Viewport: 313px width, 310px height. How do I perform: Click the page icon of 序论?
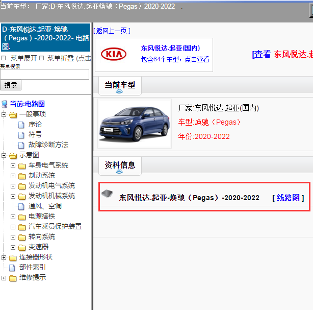coord(21,125)
